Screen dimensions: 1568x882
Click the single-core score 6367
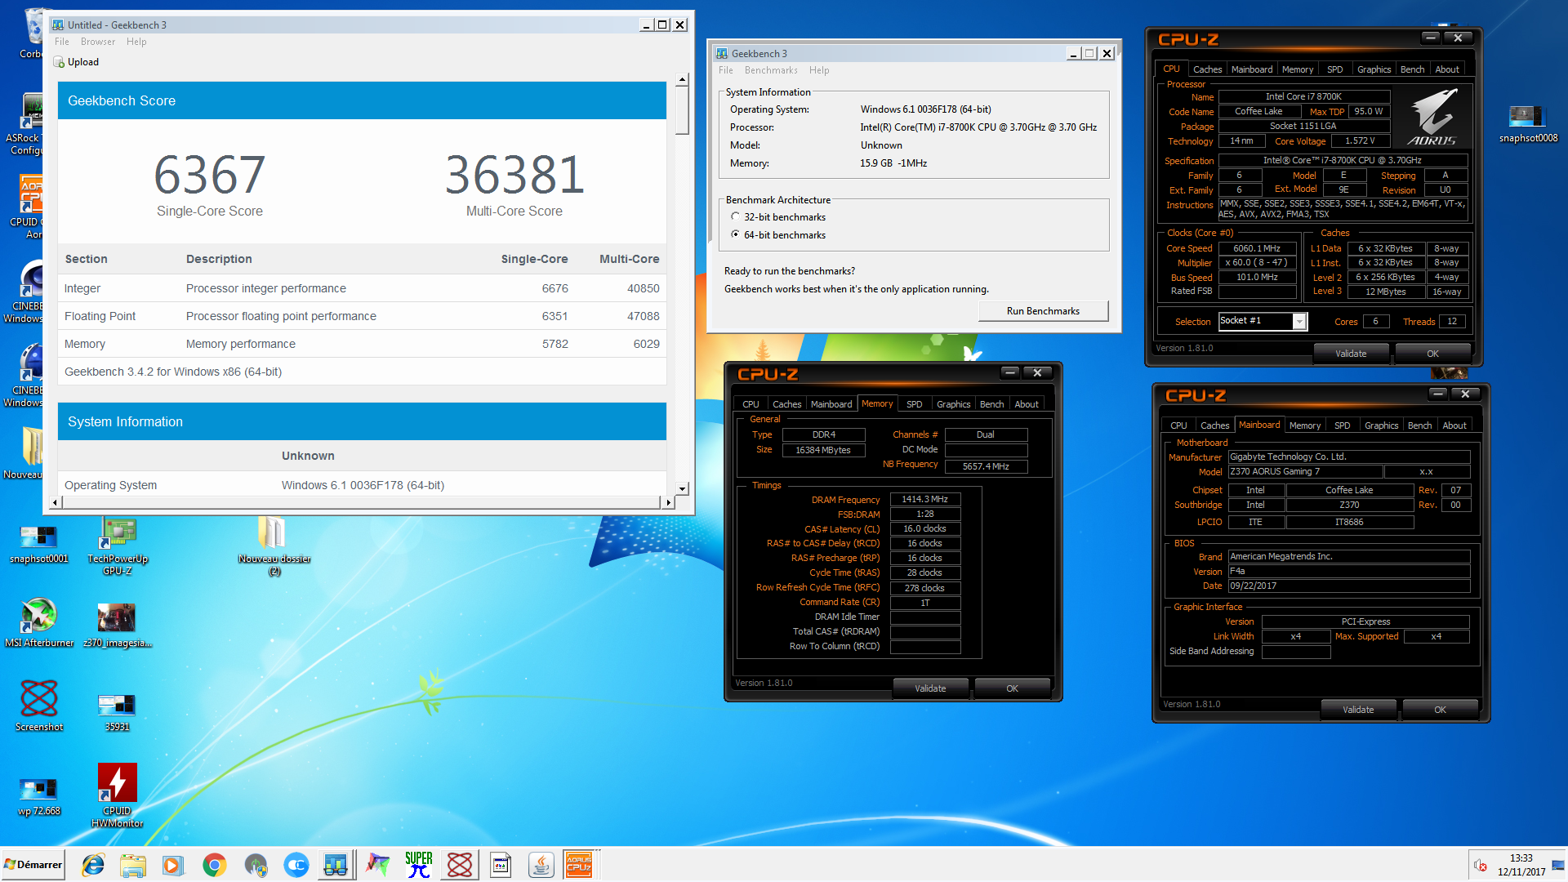point(210,175)
